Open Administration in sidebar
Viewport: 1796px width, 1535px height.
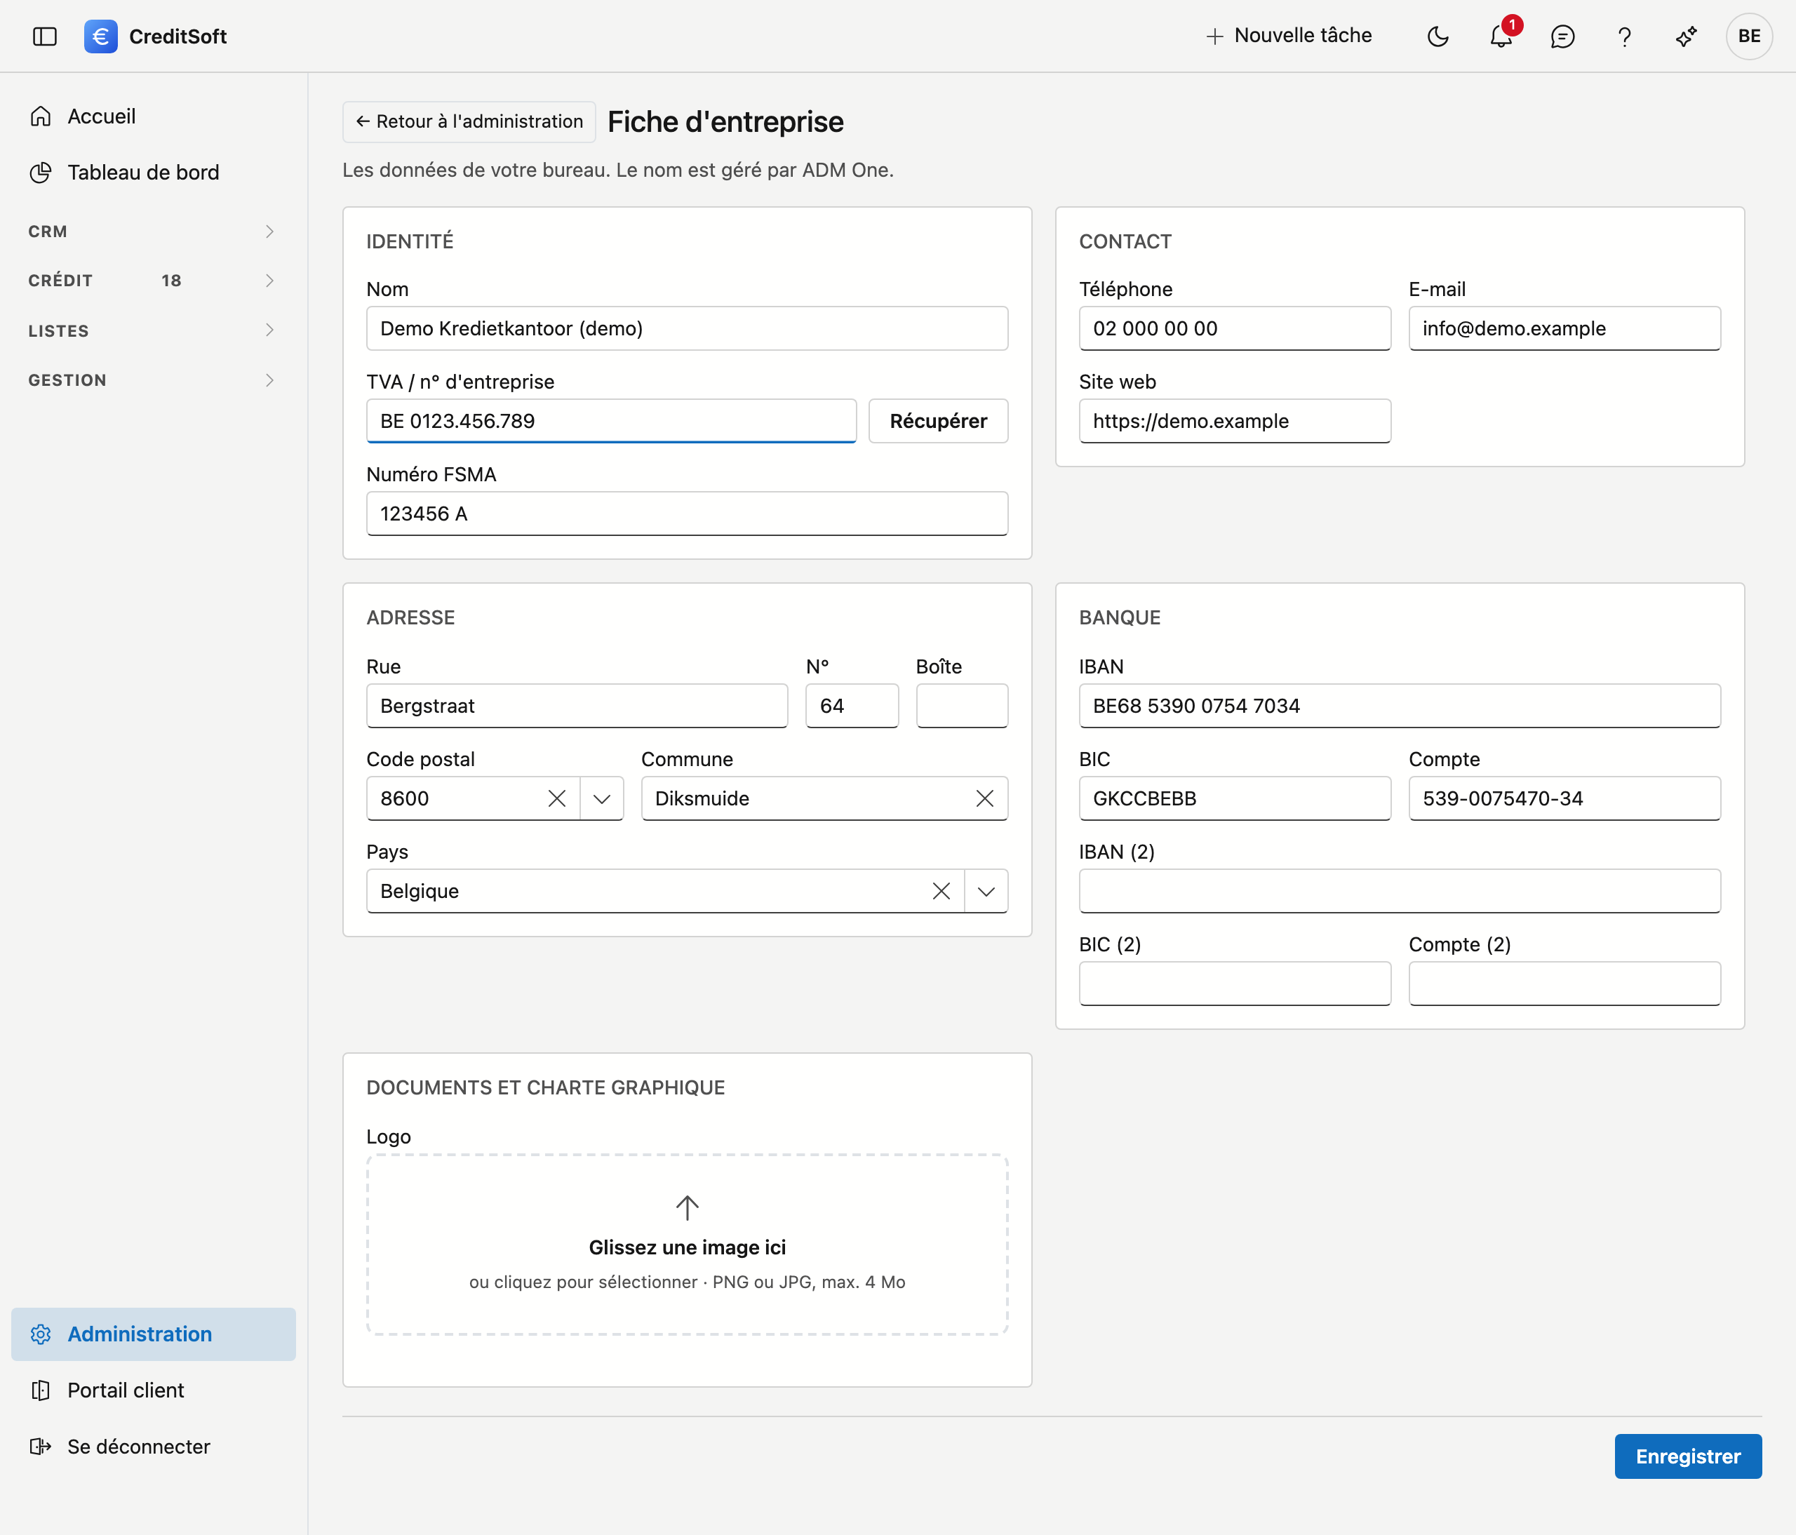154,1334
